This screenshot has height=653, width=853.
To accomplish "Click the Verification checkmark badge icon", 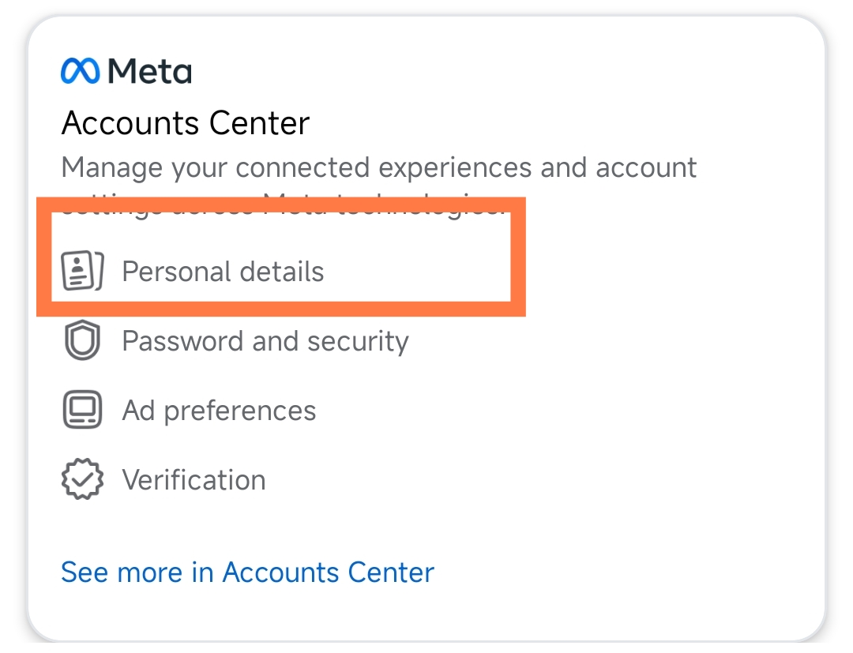I will click(x=82, y=480).
